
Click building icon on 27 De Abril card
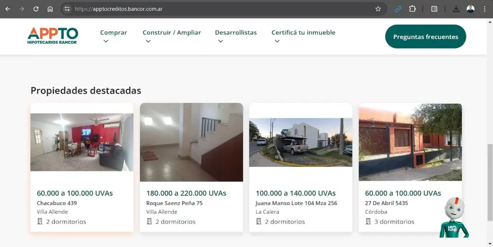(368, 222)
